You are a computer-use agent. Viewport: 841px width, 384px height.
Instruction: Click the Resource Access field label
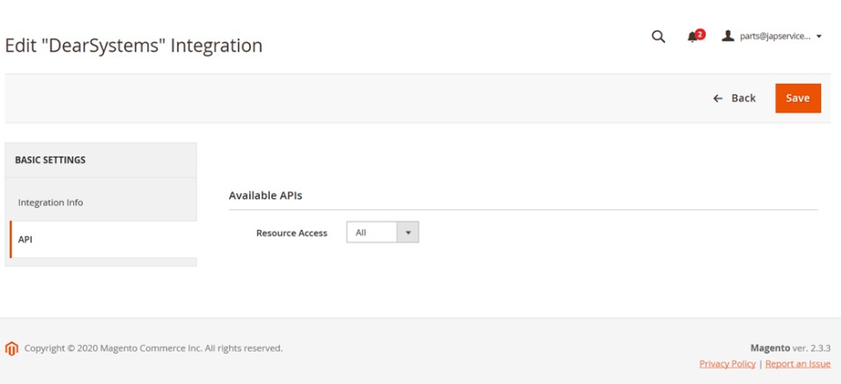[291, 233]
